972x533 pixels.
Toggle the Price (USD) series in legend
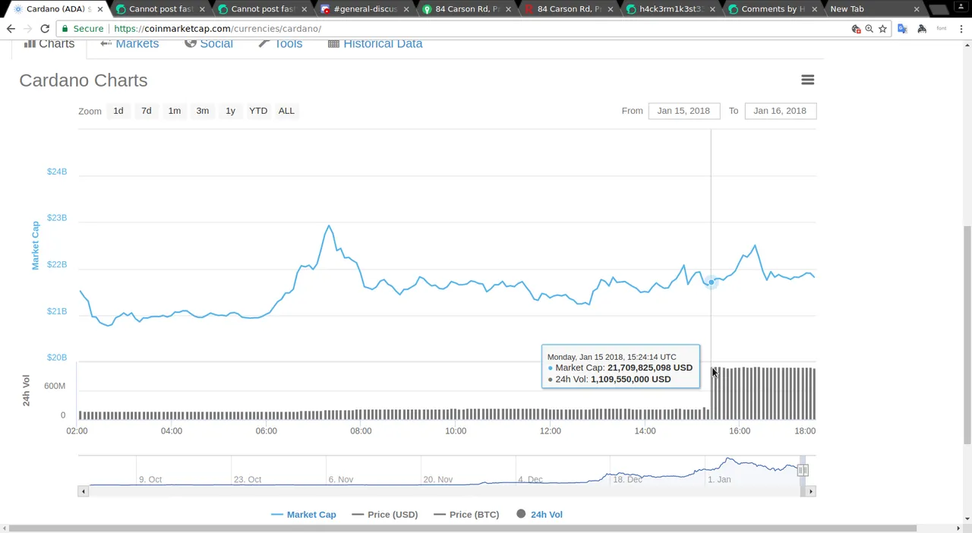pyautogui.click(x=385, y=515)
